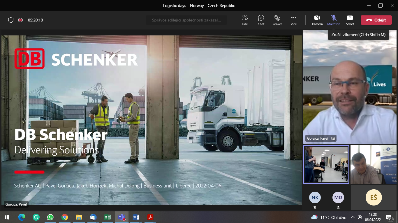Expand the hidden system tray icons
The height and width of the screenshot is (223, 398).
coord(353,217)
